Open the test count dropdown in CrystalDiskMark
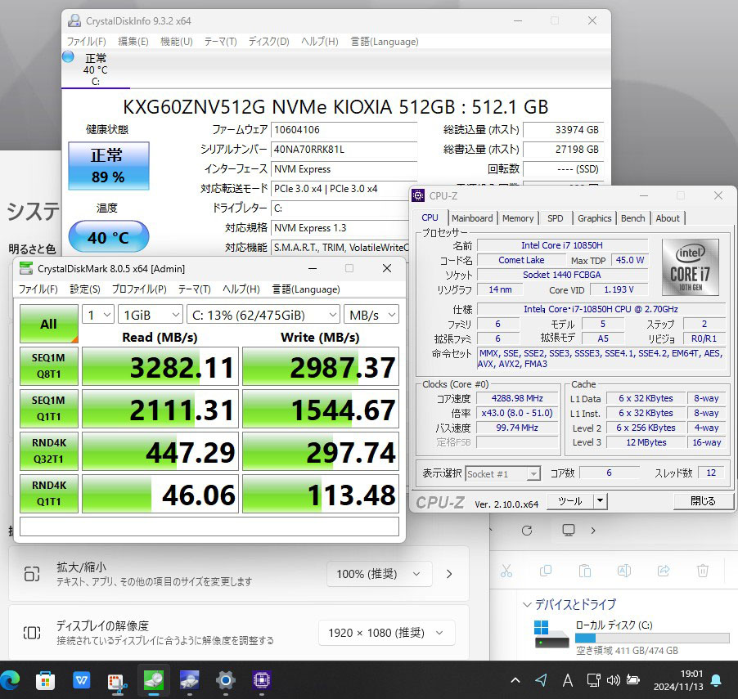 pyautogui.click(x=97, y=315)
